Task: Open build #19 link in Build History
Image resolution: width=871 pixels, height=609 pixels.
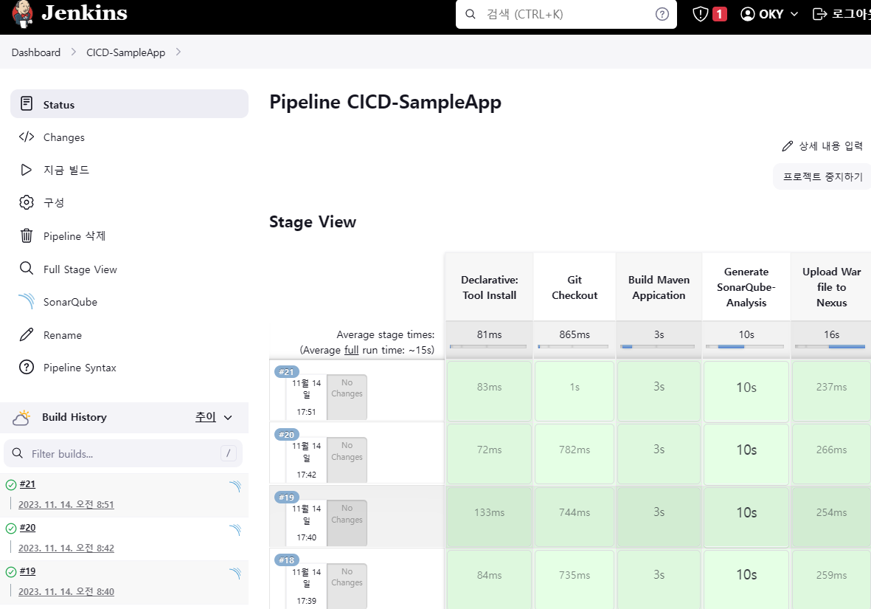Action: point(27,571)
